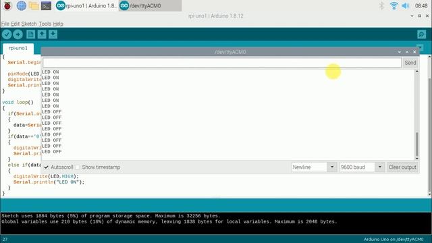This screenshot has height=243, width=432.
Task: Open the Edit menu
Action: pos(15,24)
